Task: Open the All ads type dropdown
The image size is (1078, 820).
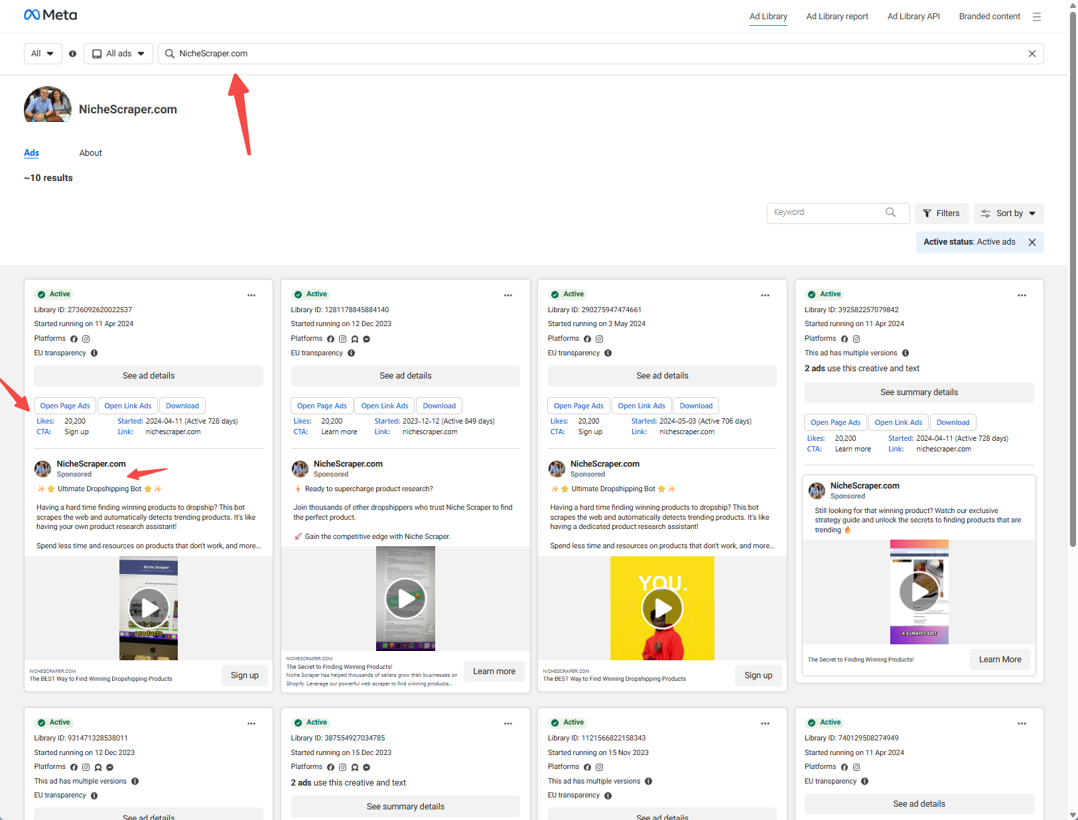Action: coord(119,54)
